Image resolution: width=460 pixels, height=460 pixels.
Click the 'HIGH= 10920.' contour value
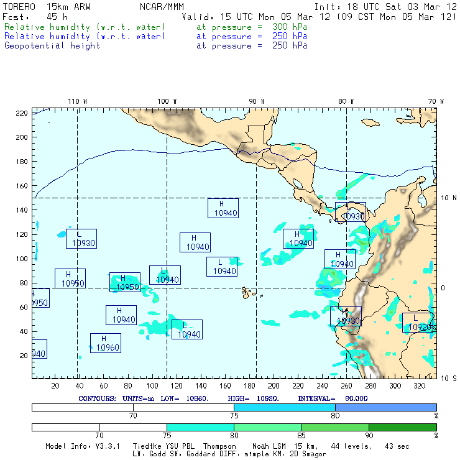click(253, 398)
